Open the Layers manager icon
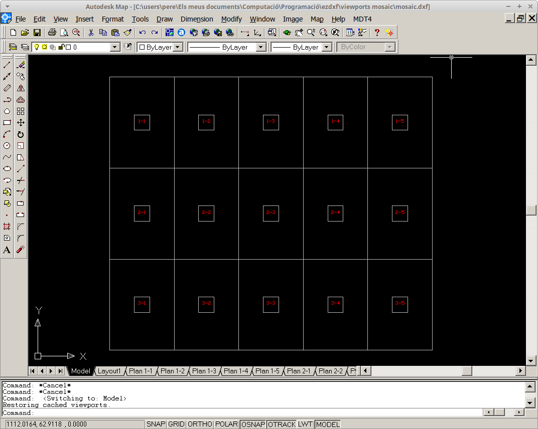Viewport: 538px width, 429px height. click(13, 47)
